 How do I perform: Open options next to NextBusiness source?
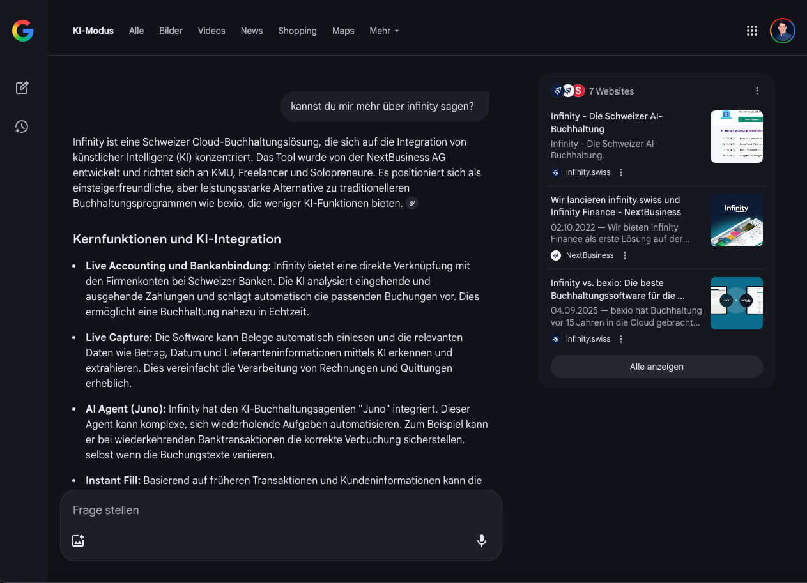point(625,255)
